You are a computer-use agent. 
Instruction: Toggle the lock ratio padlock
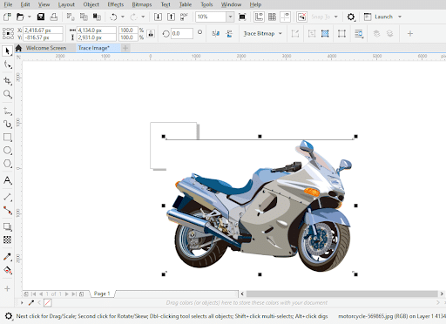click(x=151, y=34)
